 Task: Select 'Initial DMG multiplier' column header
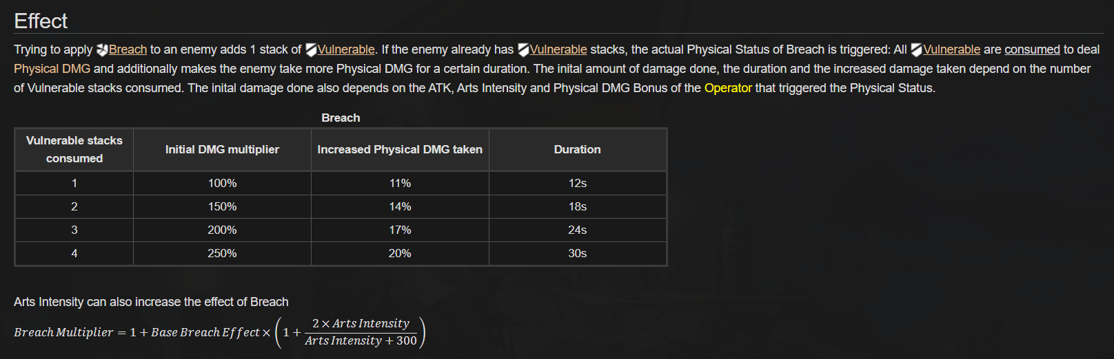point(222,149)
